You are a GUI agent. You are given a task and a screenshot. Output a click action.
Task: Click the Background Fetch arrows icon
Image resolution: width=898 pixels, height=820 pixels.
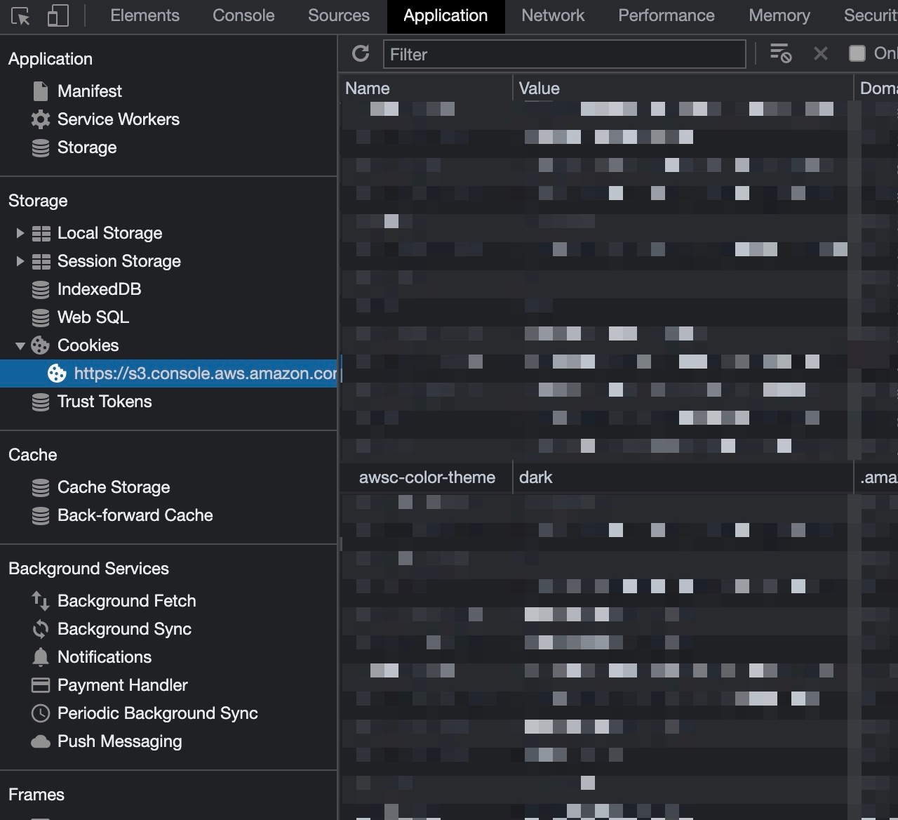(41, 601)
